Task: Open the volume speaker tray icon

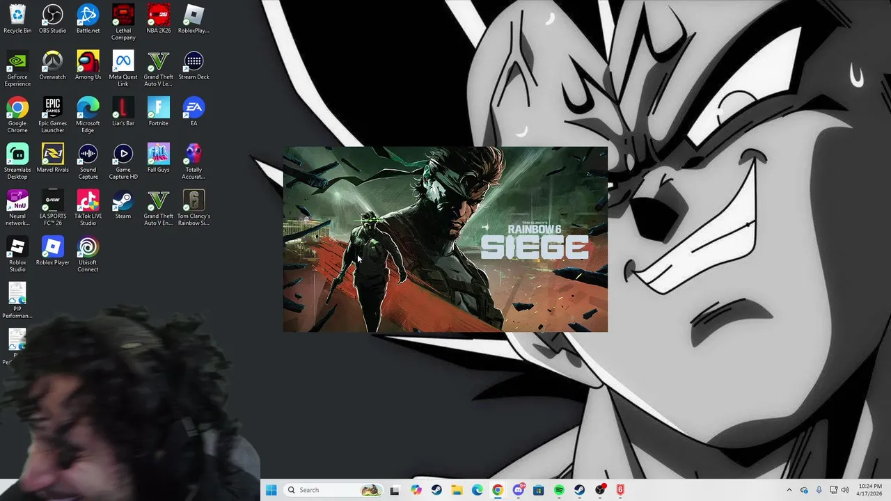Action: pyautogui.click(x=845, y=490)
